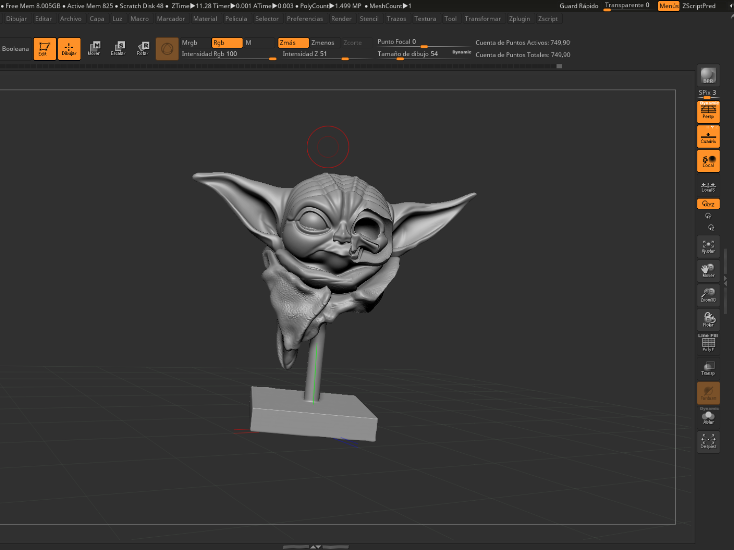Click the Despiez explode icon
This screenshot has height=550, width=734.
[x=708, y=442]
